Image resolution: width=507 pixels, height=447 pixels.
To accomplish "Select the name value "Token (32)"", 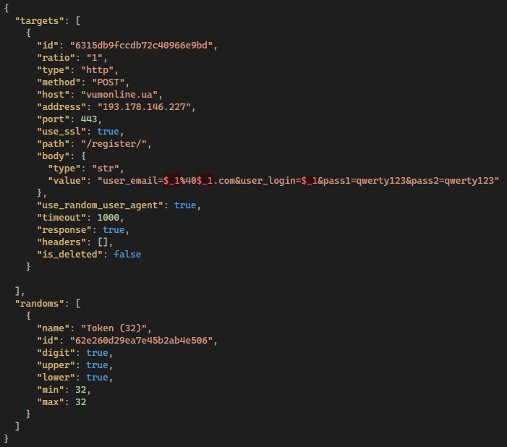I will point(114,328).
